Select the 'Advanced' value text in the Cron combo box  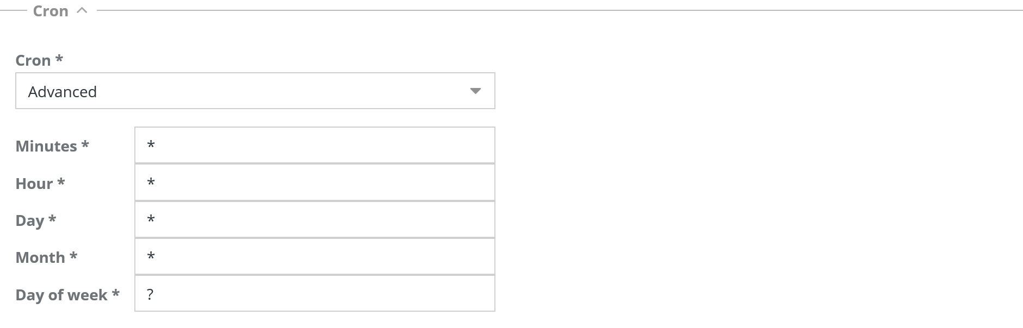tap(63, 92)
